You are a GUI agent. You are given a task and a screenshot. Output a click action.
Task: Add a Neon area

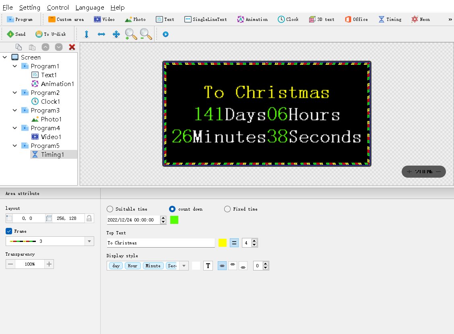coord(421,19)
